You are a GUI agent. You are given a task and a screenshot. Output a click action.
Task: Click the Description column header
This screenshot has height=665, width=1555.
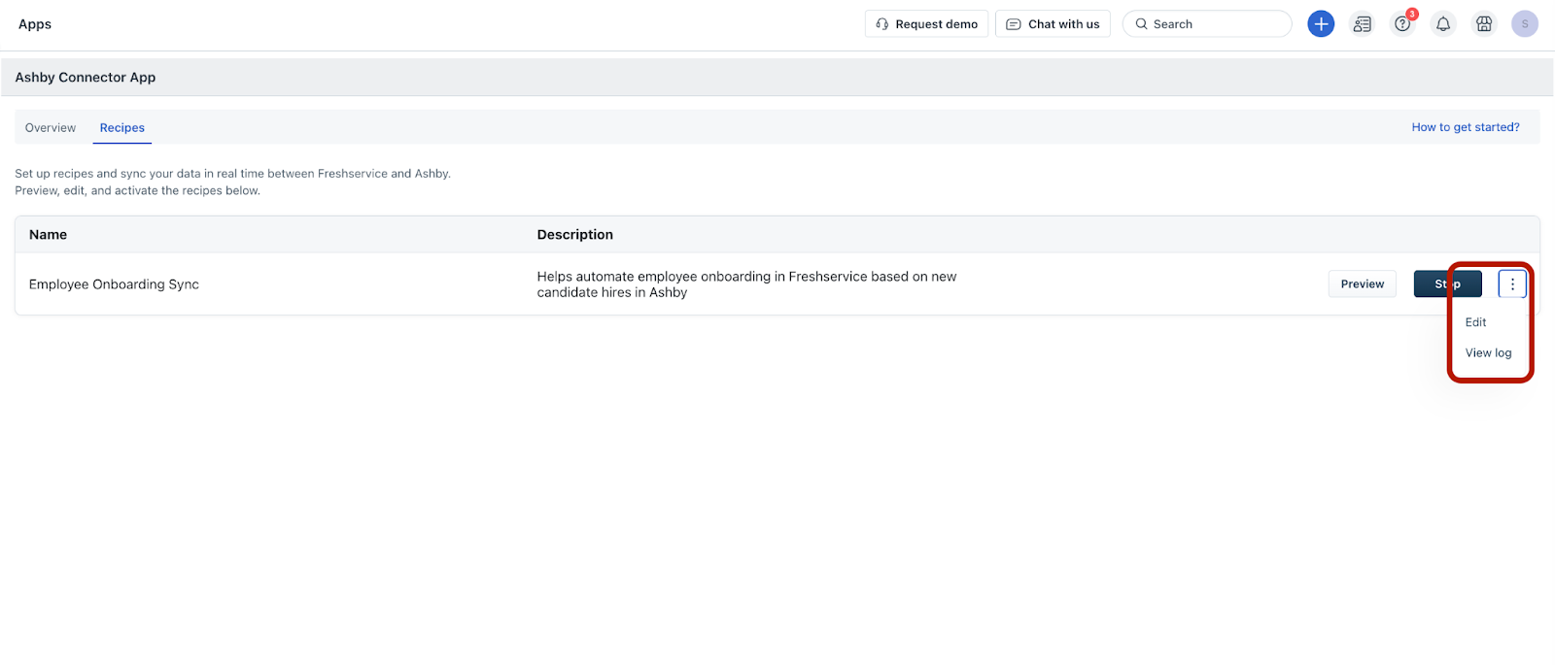point(575,235)
